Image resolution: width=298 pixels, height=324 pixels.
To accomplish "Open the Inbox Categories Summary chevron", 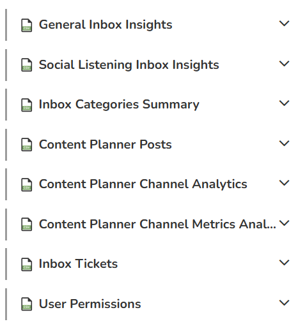I will click(284, 103).
